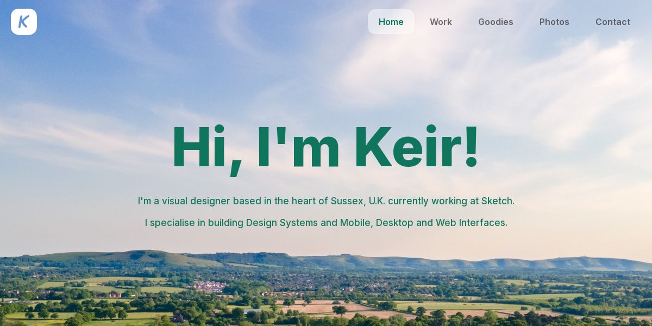Click the "I specialise in building" line
Viewport: 652px width, 326px height.
326,223
